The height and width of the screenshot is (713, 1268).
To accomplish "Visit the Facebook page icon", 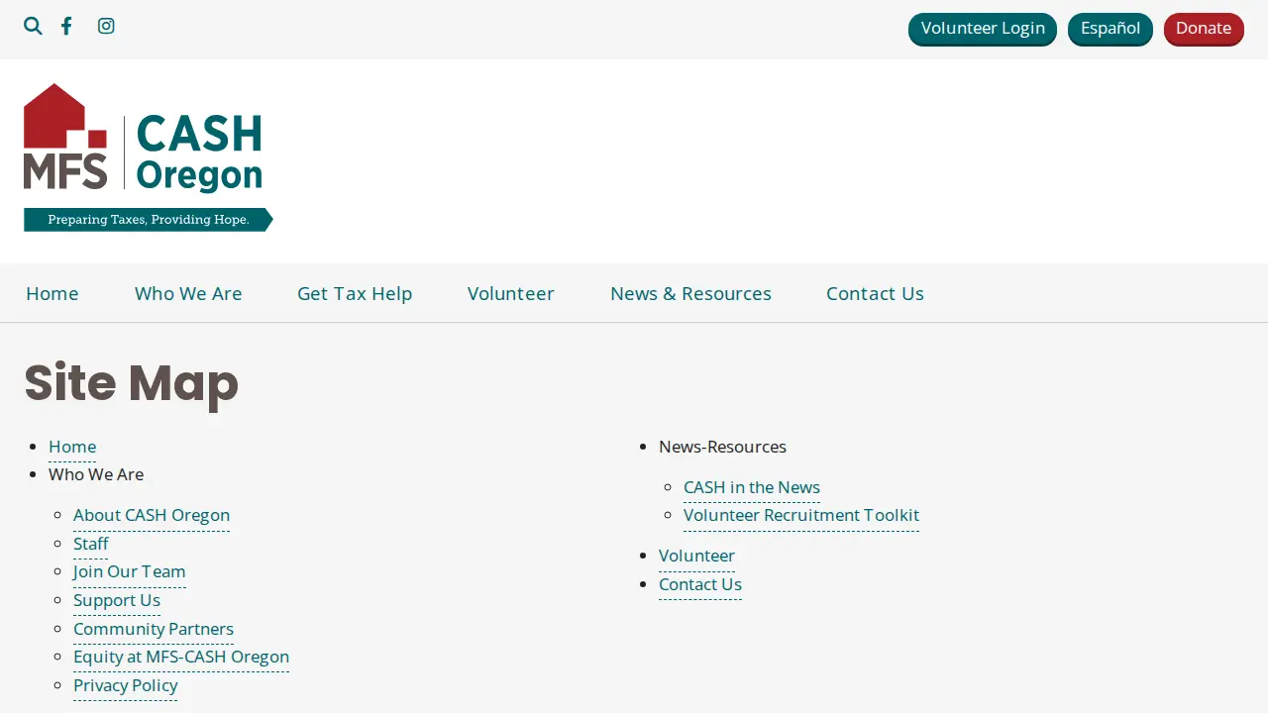I will 66,26.
